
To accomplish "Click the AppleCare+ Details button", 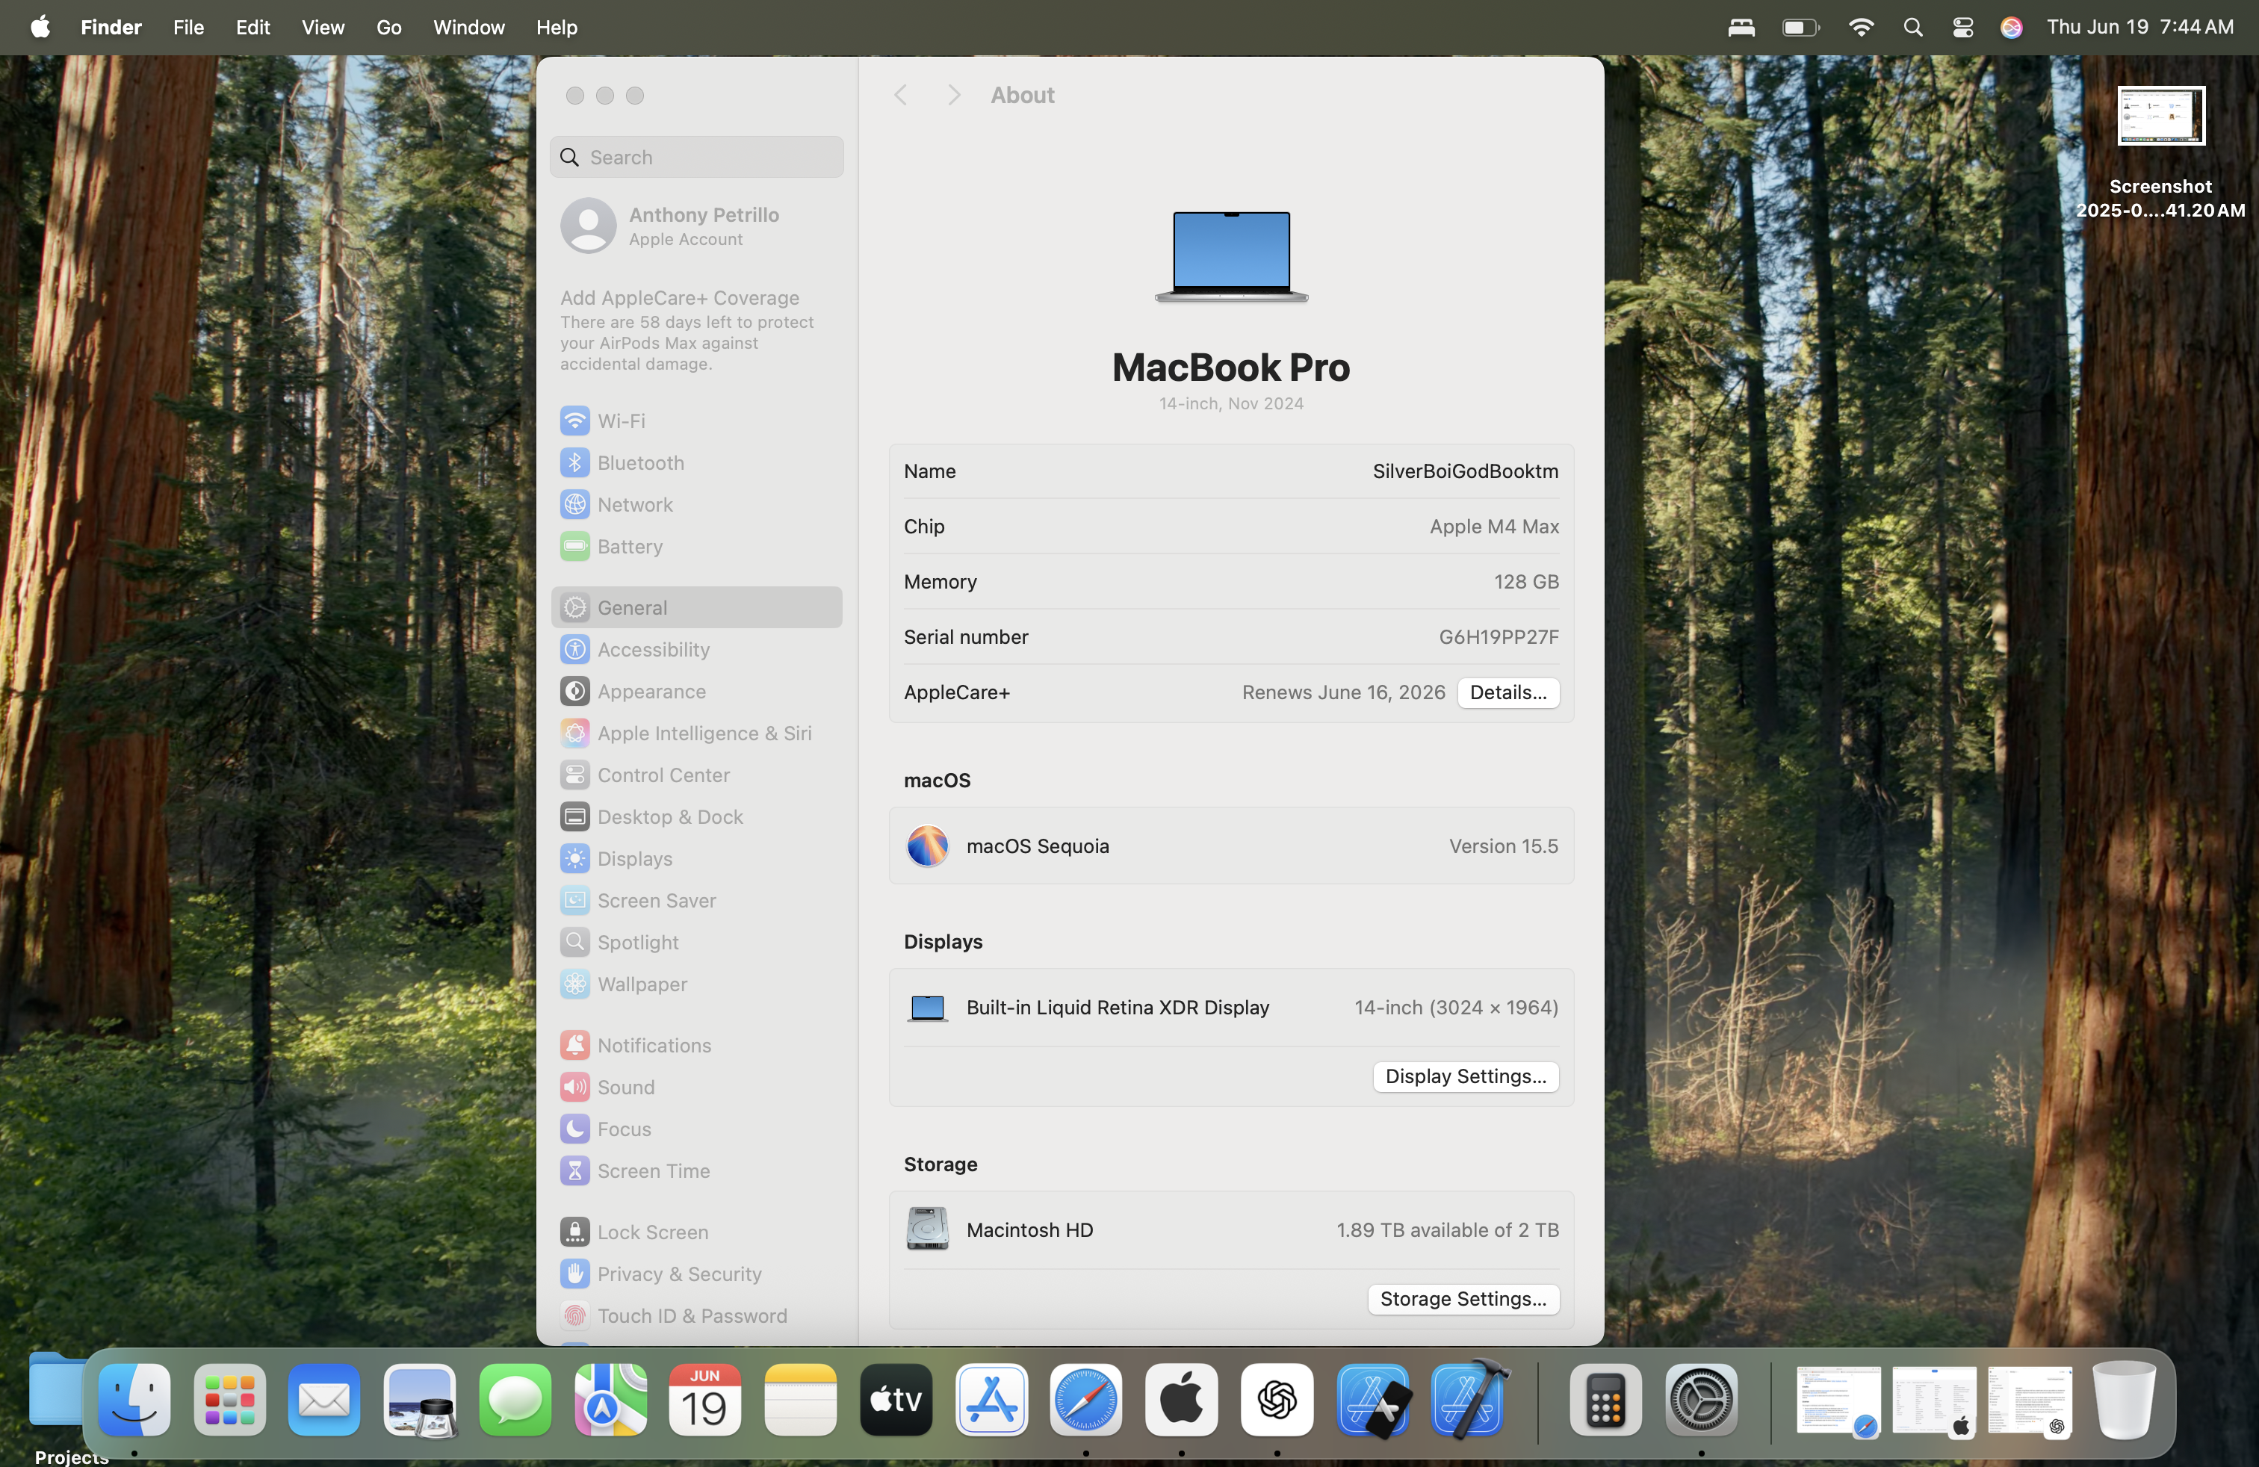I will pyautogui.click(x=1507, y=692).
